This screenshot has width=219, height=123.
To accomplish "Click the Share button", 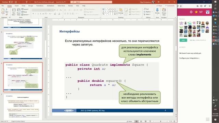I will (159, 6).
